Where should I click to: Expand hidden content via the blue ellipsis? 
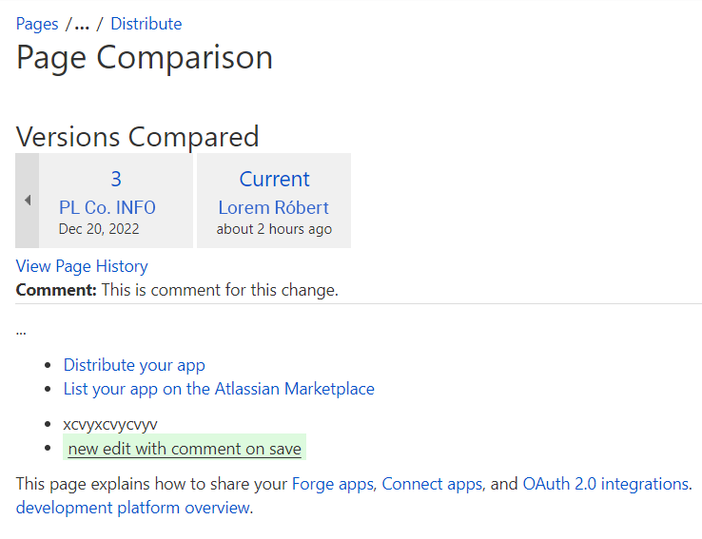tap(21, 331)
